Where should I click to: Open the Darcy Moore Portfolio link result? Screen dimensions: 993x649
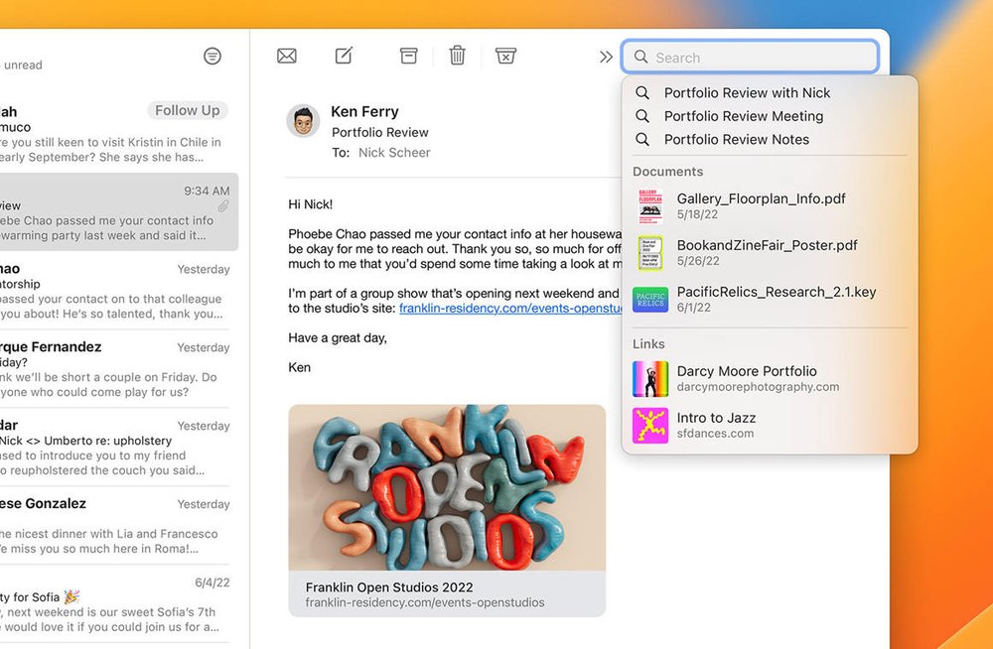tap(770, 379)
